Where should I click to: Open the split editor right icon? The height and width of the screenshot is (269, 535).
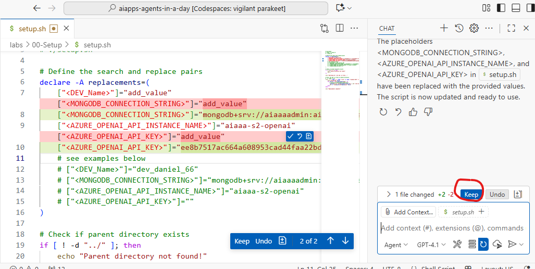340,28
